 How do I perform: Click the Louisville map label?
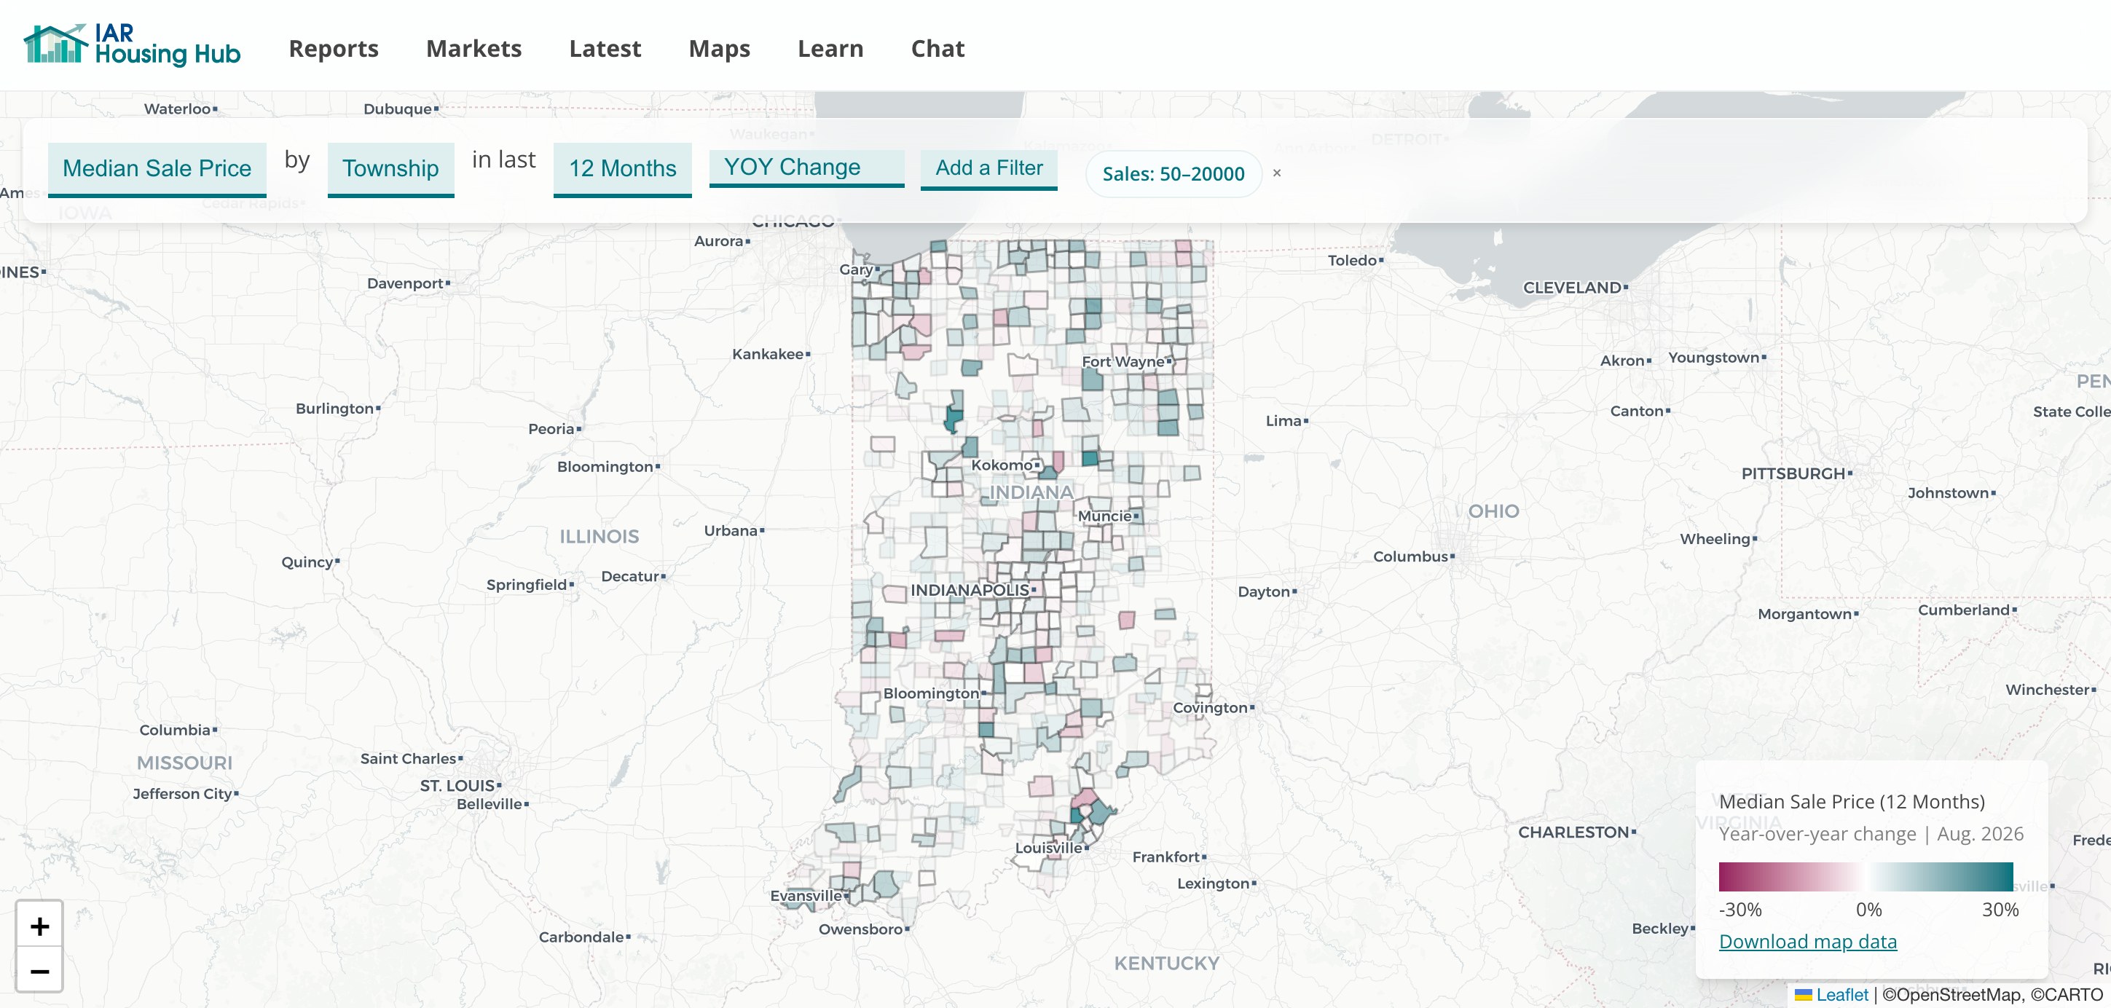[1048, 847]
